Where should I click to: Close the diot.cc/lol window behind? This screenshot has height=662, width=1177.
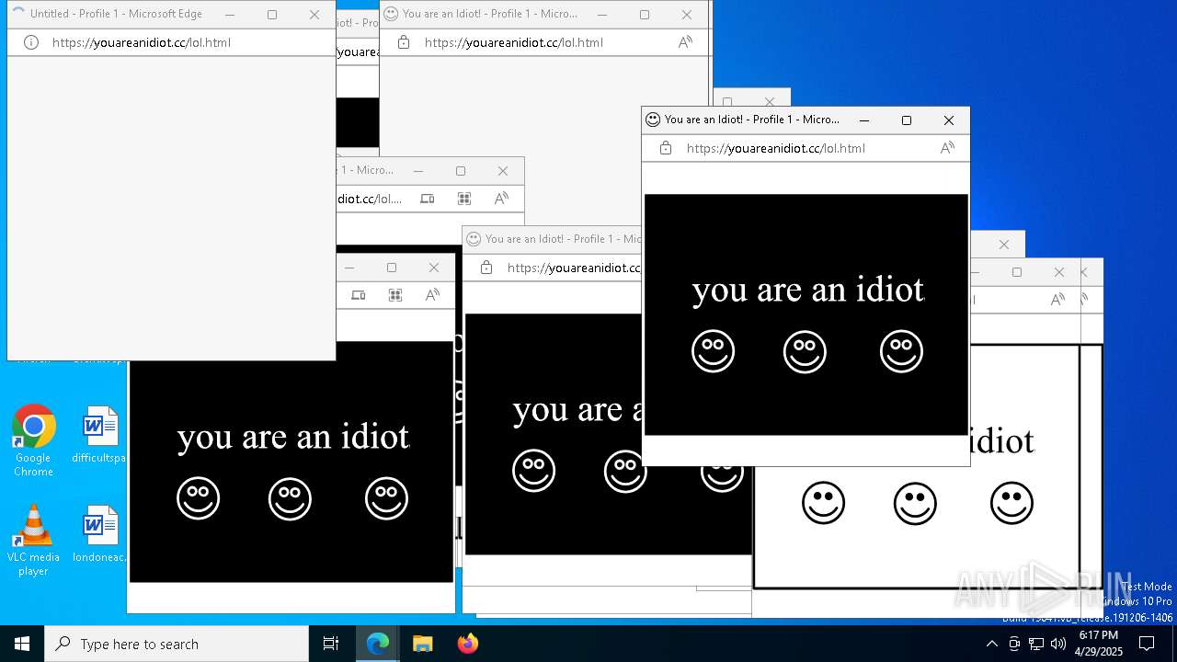point(503,171)
